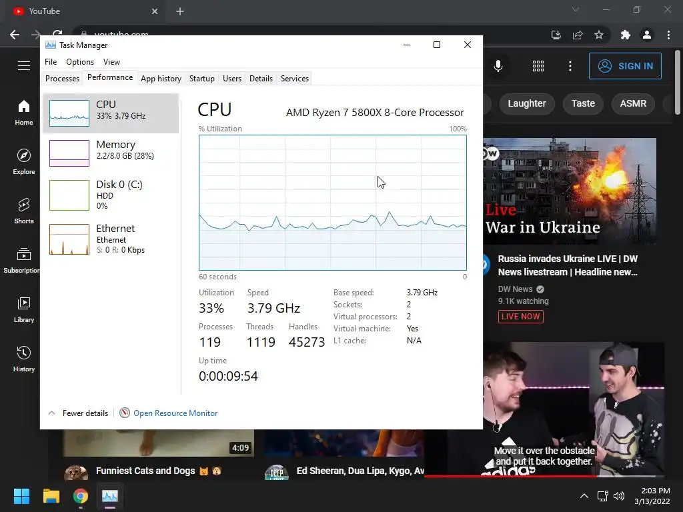Click YouTube voice search microphone
The image size is (683, 512).
pyautogui.click(x=498, y=66)
